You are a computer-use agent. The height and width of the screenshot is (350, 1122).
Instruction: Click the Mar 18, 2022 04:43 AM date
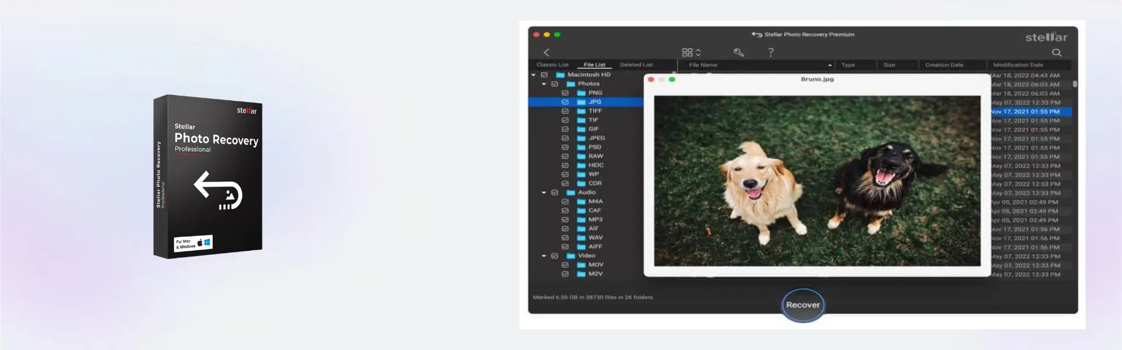pos(1026,75)
